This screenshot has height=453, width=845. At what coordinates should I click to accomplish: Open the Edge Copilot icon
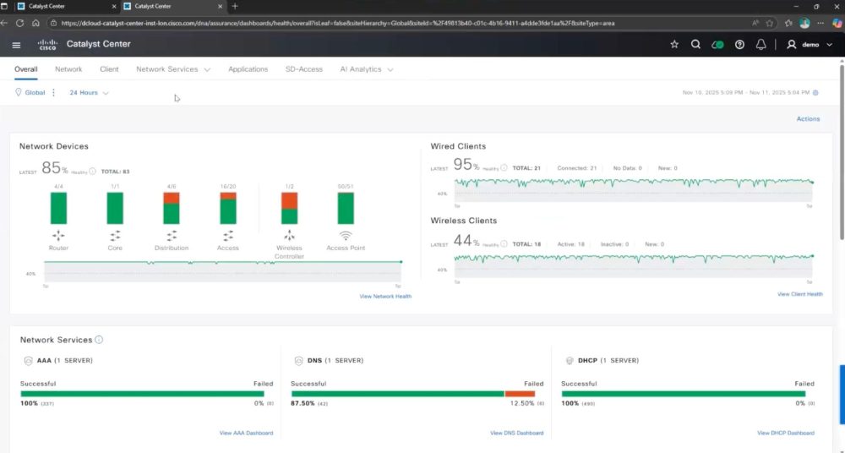837,23
